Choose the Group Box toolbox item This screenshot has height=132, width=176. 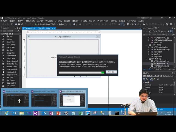(x=10, y=53)
